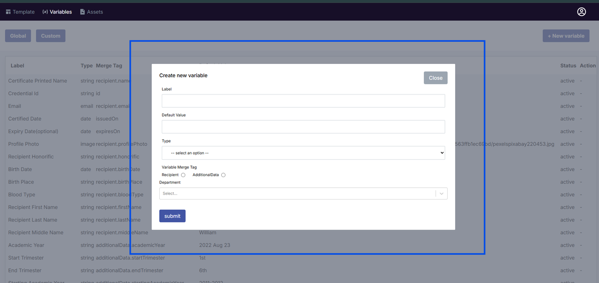Select the Start Trimester row label
Image resolution: width=599 pixels, height=283 pixels.
click(26, 258)
